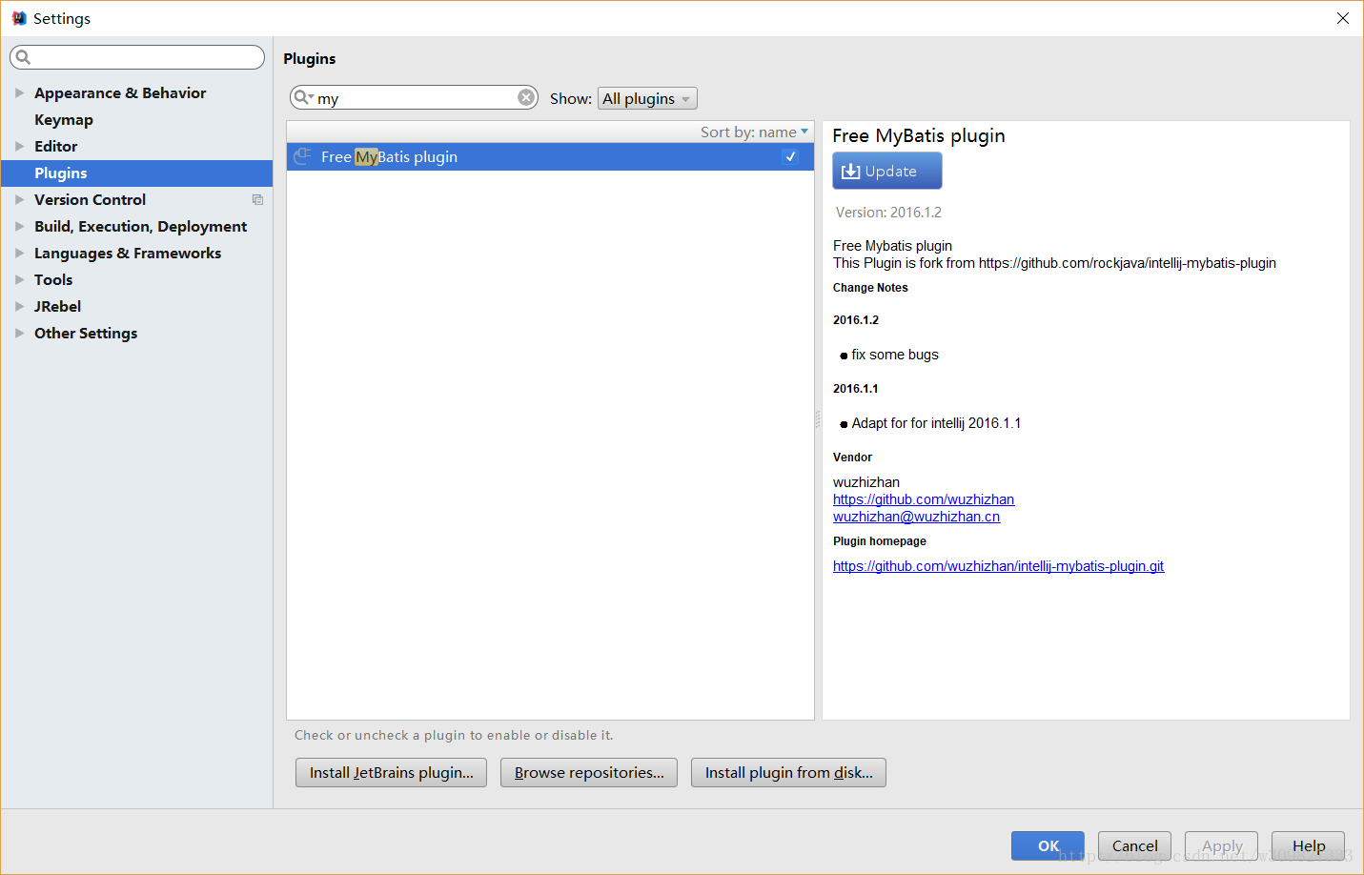Screen dimensions: 1364x875
Task: Open the Show All plugins dropdown
Action: pyautogui.click(x=647, y=98)
